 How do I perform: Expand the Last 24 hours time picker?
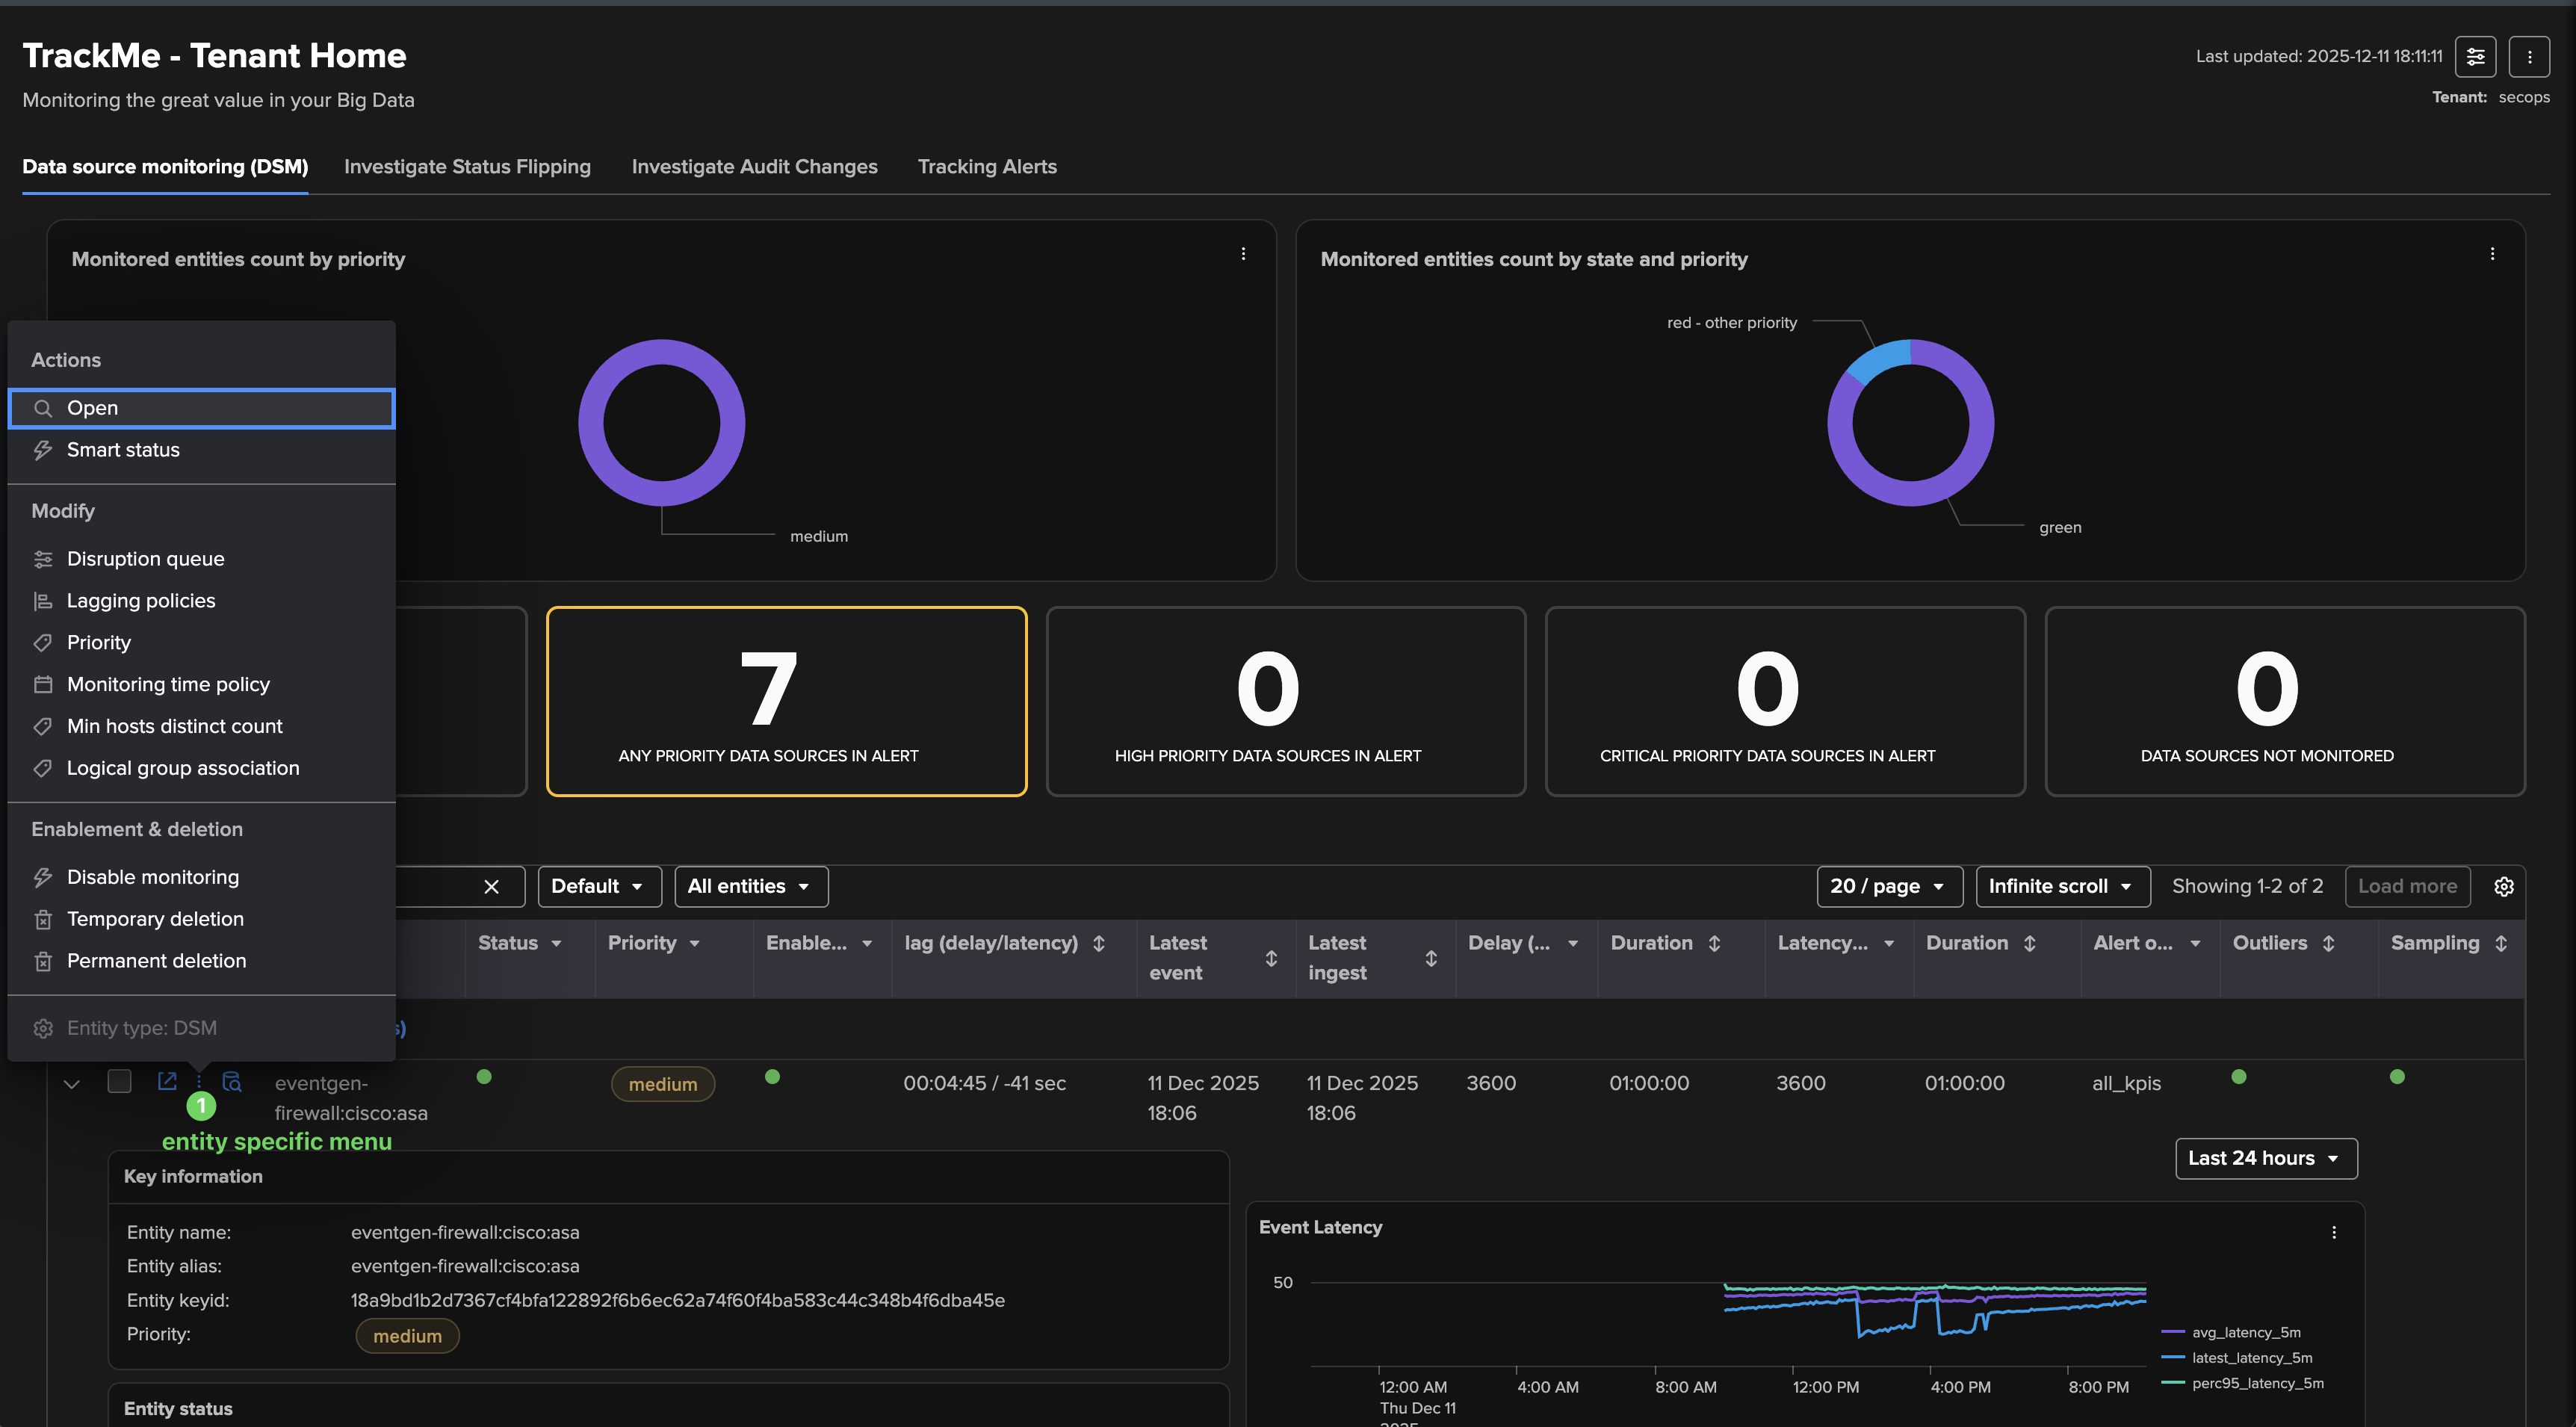pos(2265,1158)
